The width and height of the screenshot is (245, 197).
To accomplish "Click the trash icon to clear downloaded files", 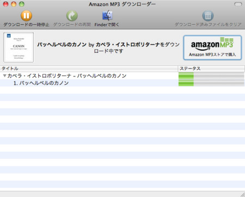I will [208, 16].
